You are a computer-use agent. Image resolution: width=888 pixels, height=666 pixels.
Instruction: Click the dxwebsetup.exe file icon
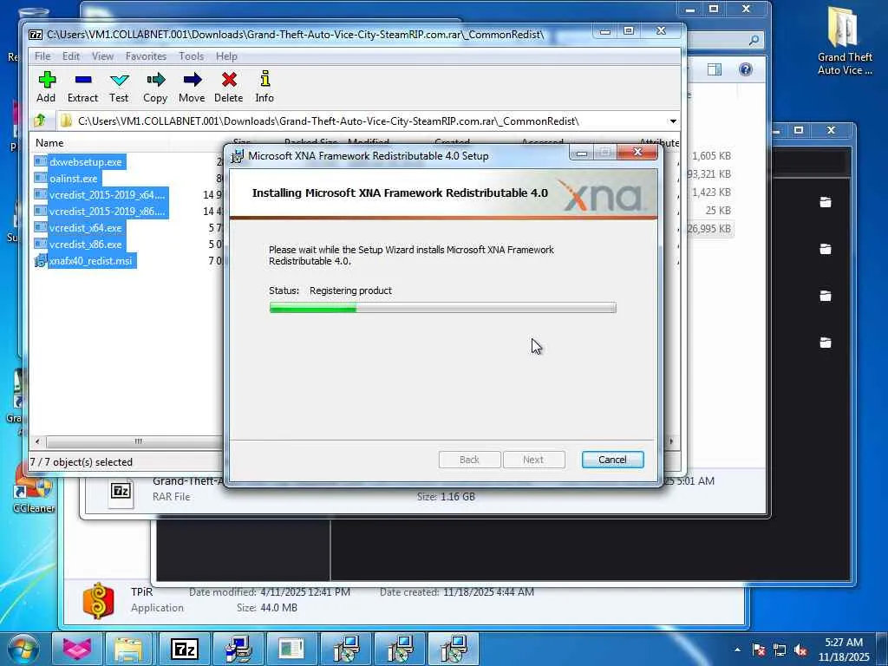point(40,162)
